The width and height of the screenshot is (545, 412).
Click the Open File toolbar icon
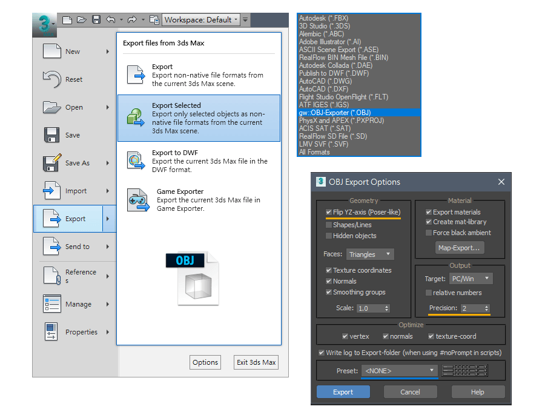(x=82, y=20)
